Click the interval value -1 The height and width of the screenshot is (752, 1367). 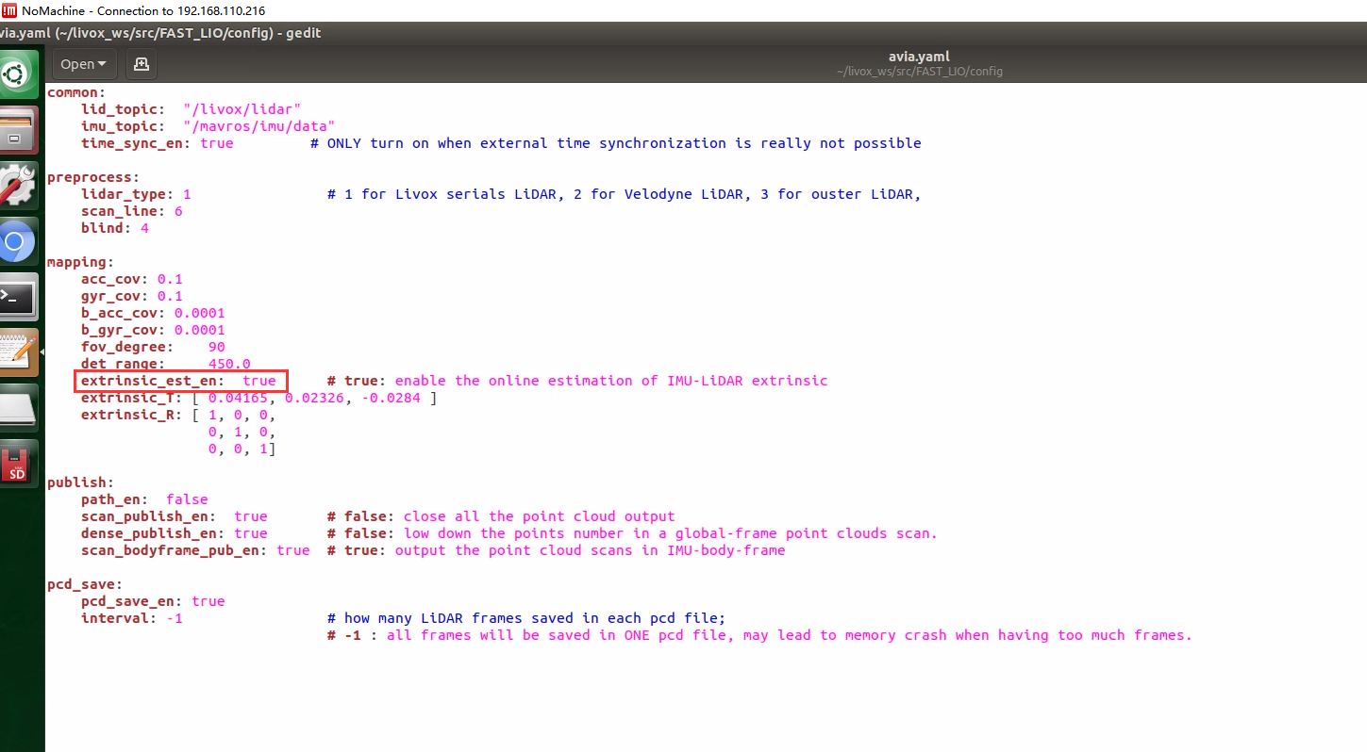[x=175, y=618]
